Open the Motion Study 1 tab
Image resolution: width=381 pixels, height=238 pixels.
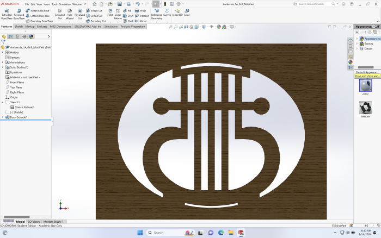click(53, 222)
